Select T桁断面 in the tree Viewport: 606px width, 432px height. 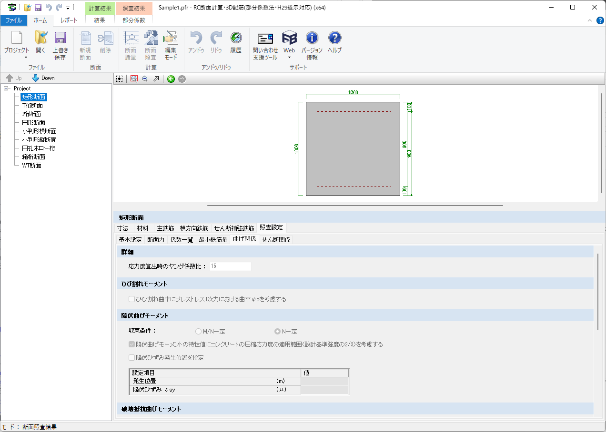click(x=32, y=106)
